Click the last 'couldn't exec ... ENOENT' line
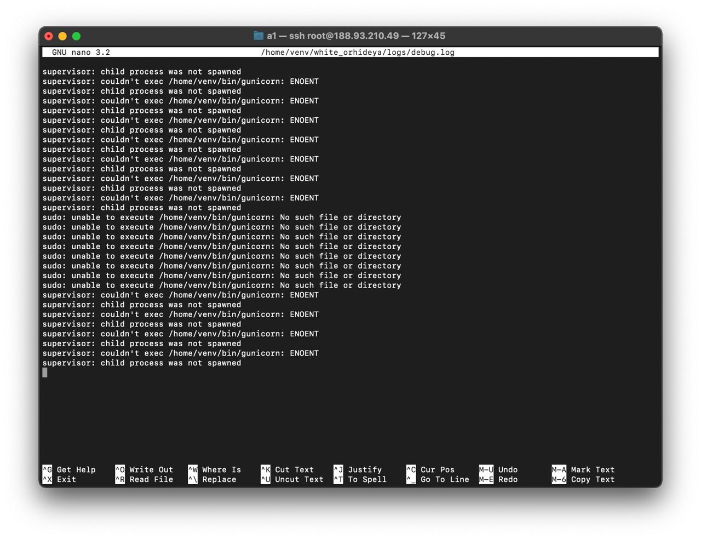 click(181, 353)
